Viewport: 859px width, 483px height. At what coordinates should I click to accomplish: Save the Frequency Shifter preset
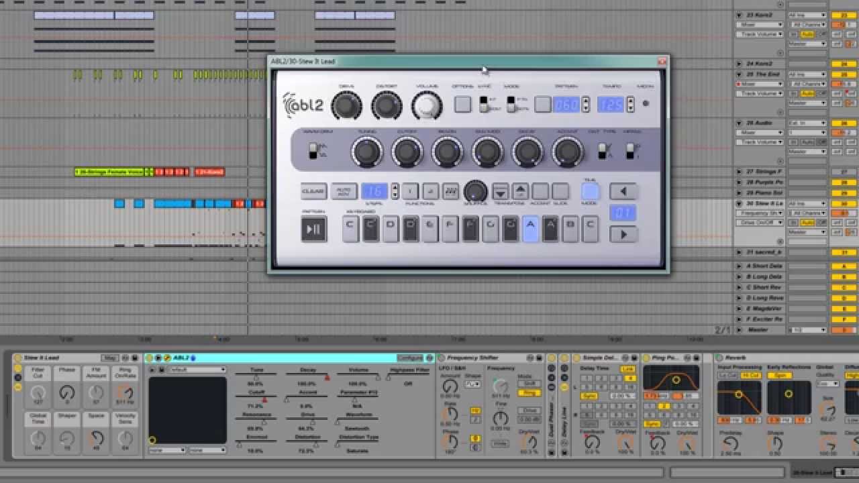(x=539, y=358)
